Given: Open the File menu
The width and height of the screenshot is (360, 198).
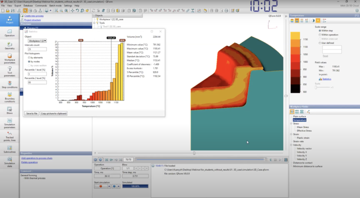Looking at the screenshot, I should [x=3, y=5].
